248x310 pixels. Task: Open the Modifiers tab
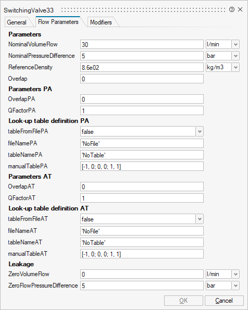(x=101, y=22)
